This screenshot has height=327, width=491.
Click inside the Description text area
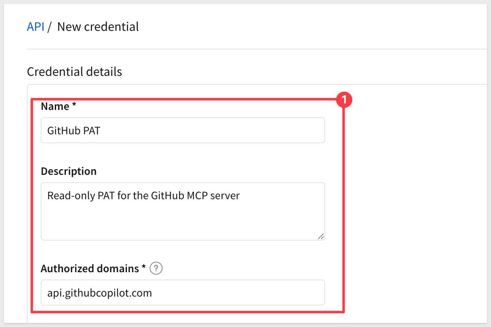[183, 211]
